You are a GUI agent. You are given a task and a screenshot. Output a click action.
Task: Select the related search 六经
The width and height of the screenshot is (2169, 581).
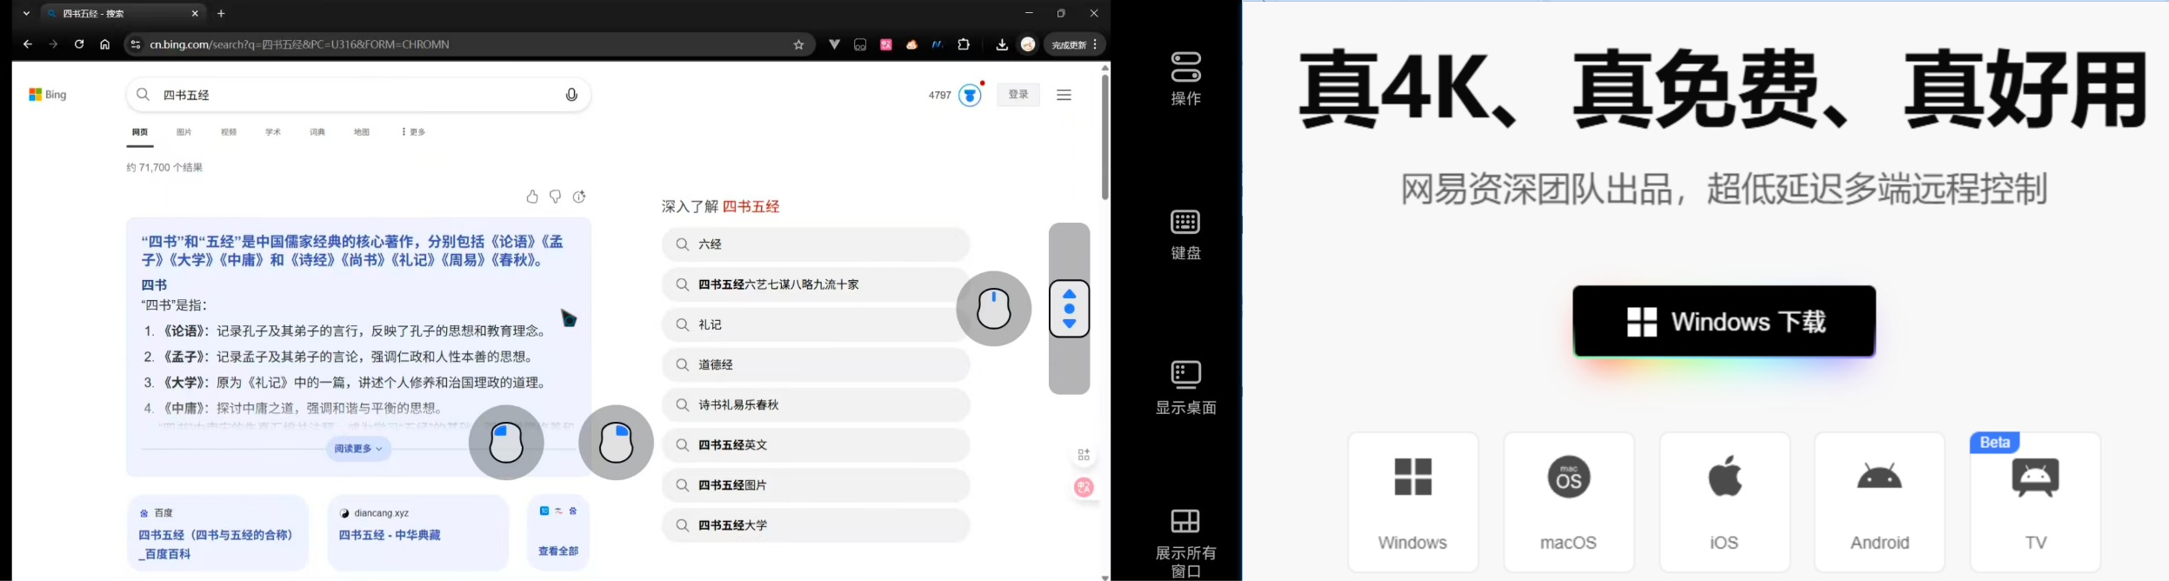(x=816, y=244)
